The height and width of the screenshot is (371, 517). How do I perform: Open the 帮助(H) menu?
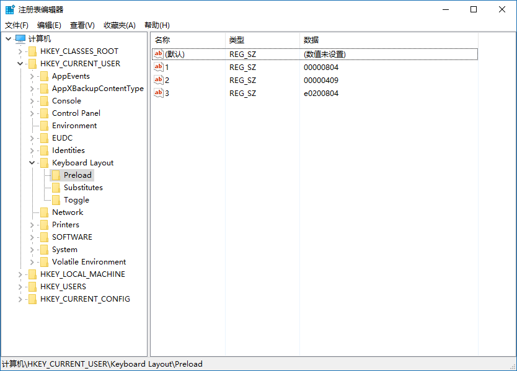click(x=157, y=25)
